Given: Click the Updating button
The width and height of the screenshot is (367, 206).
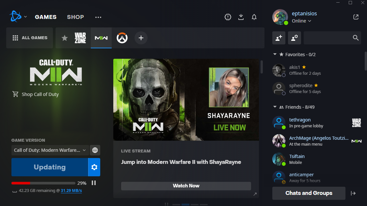Looking at the screenshot, I should (50, 167).
